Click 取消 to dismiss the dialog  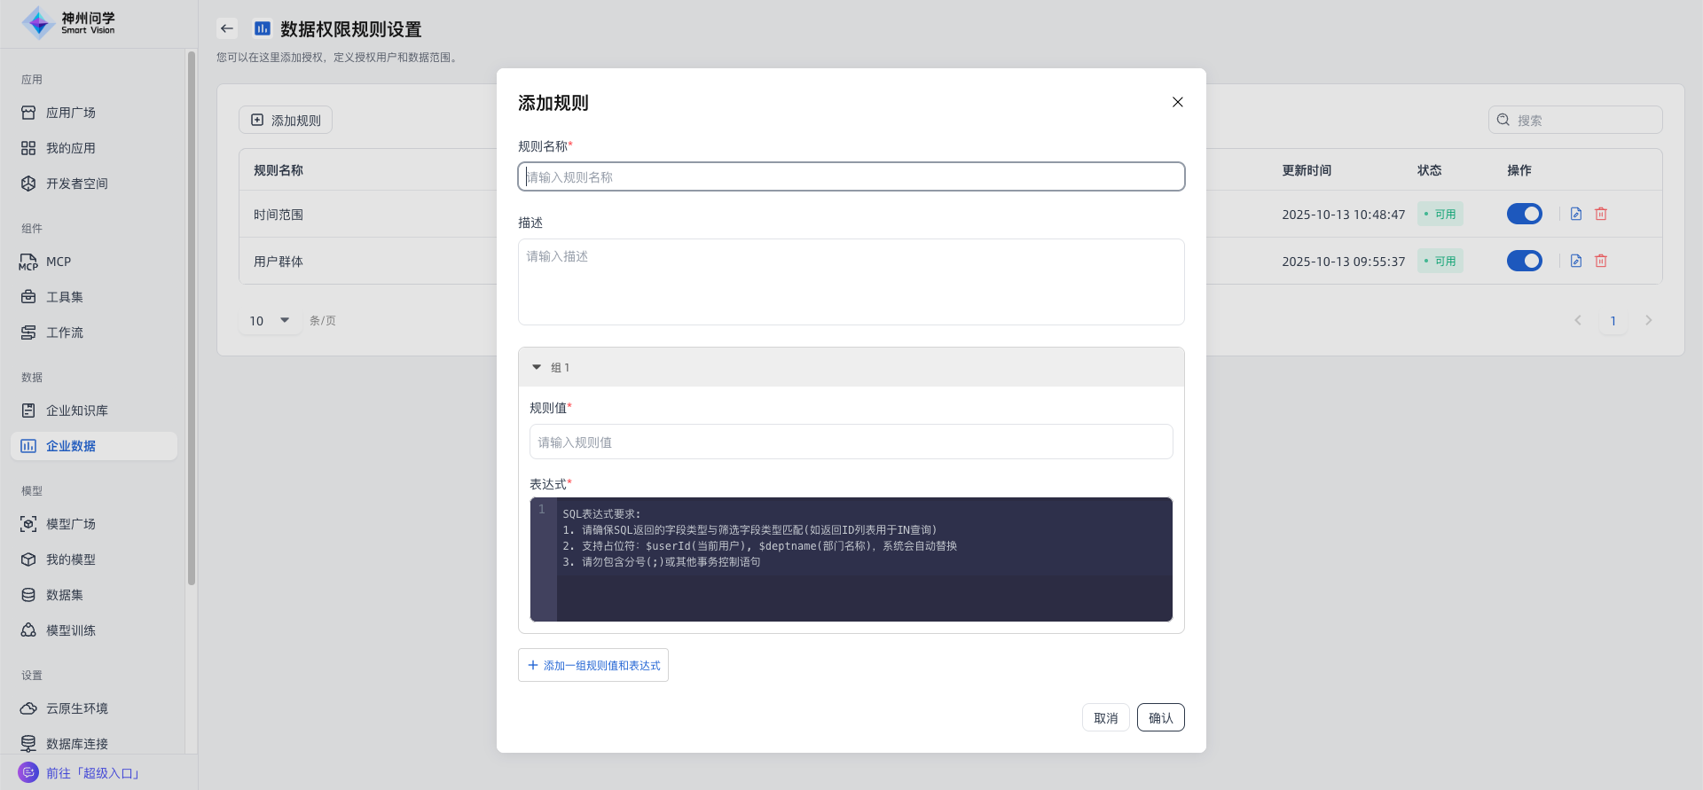point(1105,717)
